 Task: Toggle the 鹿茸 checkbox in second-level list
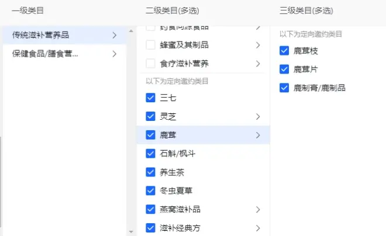coord(150,135)
